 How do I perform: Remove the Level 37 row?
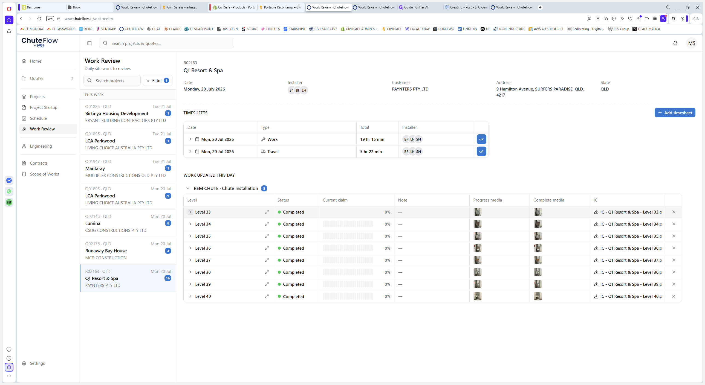[674, 260]
